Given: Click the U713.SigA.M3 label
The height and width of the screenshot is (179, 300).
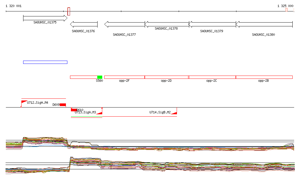Looking at the screenshot, I should [x=85, y=112].
